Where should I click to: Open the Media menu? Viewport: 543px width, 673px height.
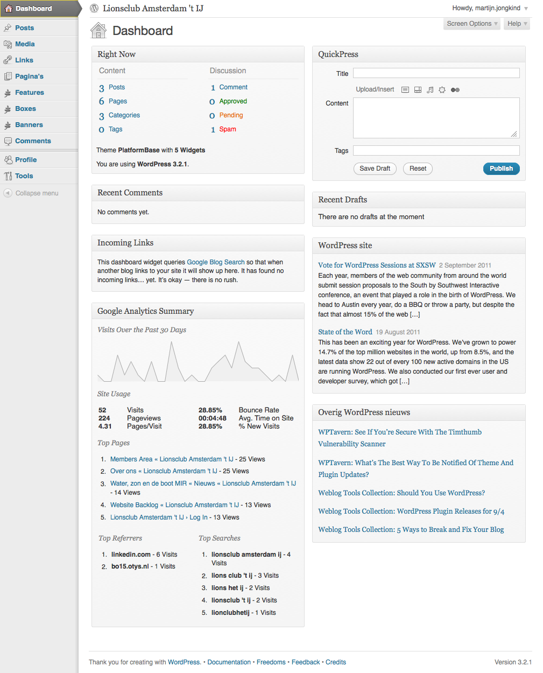point(25,44)
